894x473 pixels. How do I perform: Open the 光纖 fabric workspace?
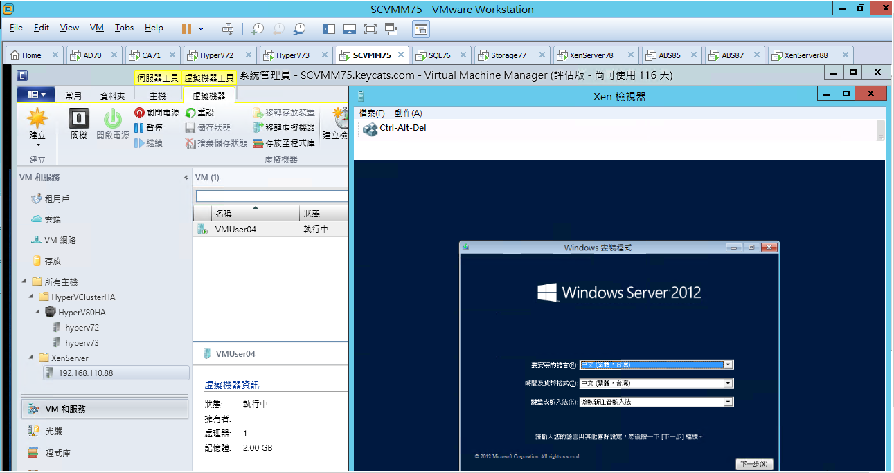tap(105, 431)
